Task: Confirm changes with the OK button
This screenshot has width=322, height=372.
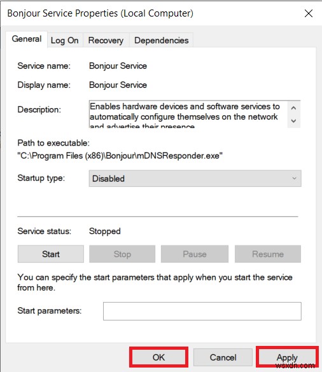Action: click(158, 357)
